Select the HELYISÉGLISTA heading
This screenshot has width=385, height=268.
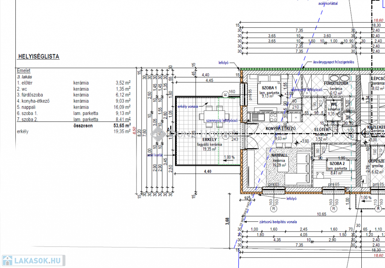pos(38,57)
